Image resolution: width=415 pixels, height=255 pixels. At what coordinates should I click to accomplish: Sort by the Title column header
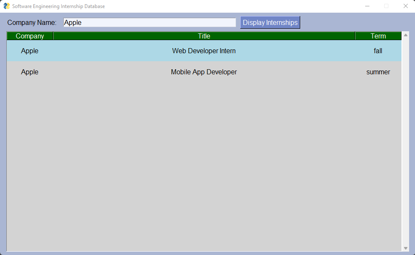tap(204, 36)
